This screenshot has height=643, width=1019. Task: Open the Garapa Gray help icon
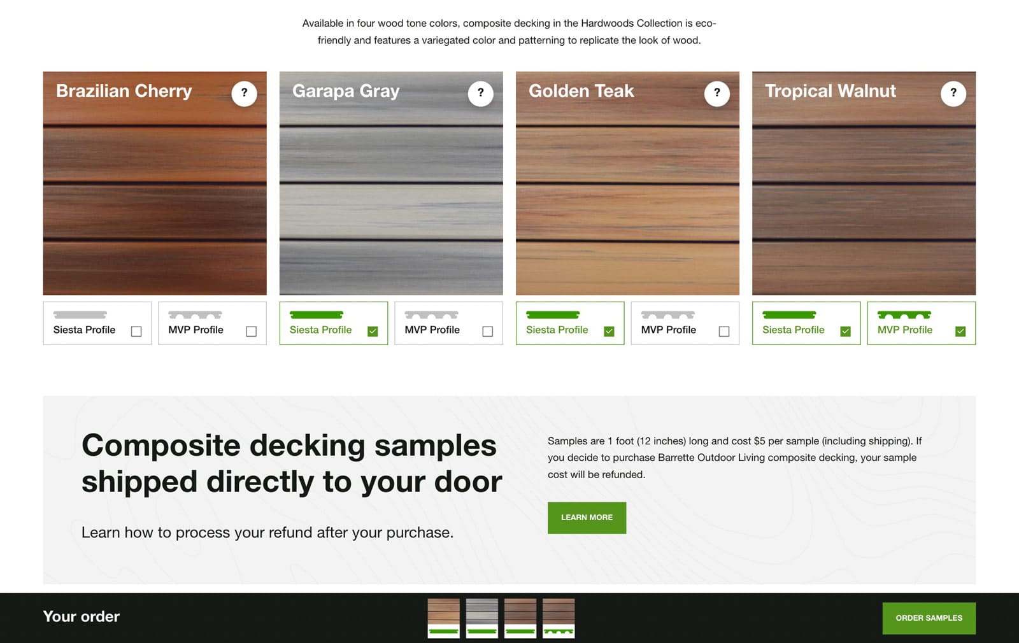point(480,94)
